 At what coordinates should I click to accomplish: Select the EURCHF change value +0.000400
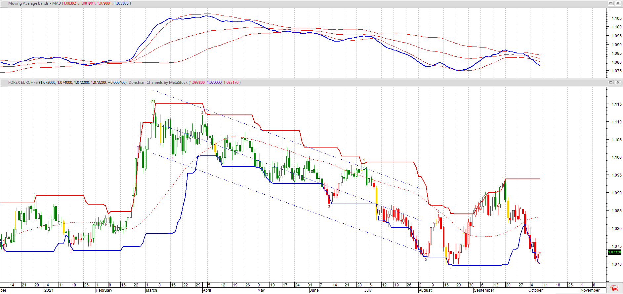pyautogui.click(x=117, y=82)
